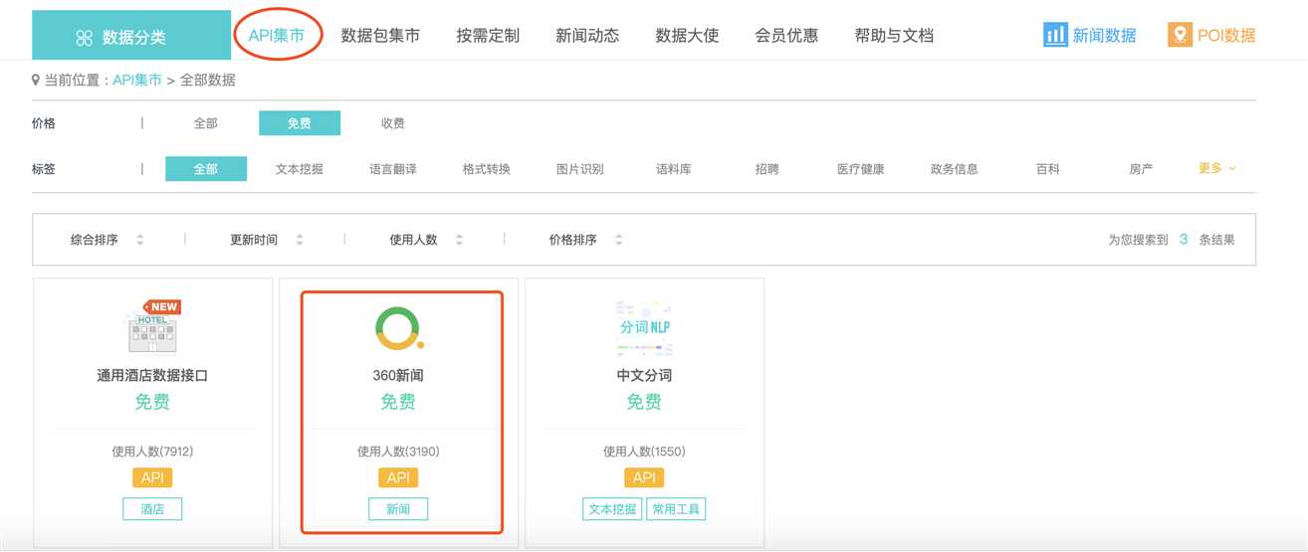Image resolution: width=1308 pixels, height=552 pixels.
Task: Open the hotel data interface icon
Action: point(152,326)
